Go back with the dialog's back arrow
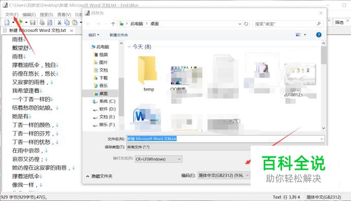This screenshot has width=351, height=201. (88, 24)
